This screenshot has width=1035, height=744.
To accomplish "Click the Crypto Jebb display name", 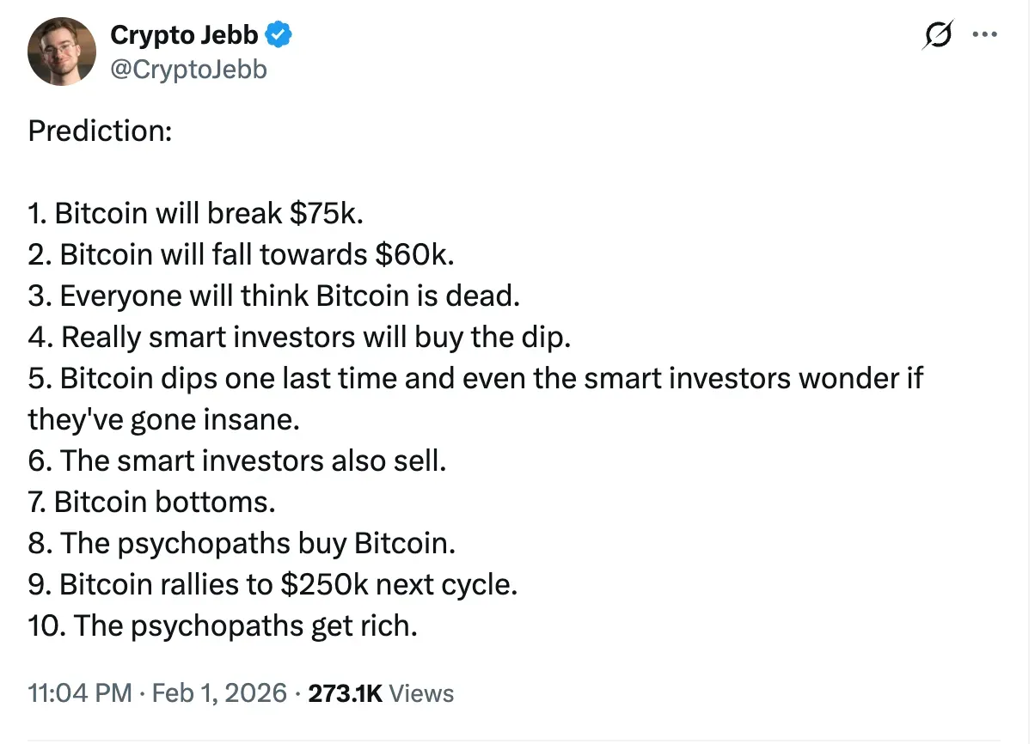I will tap(184, 35).
